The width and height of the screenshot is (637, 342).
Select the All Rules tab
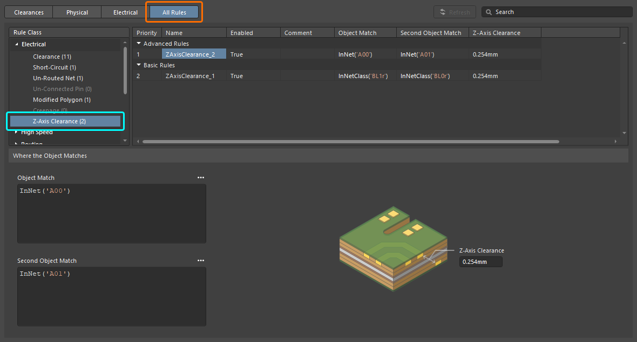pos(174,12)
